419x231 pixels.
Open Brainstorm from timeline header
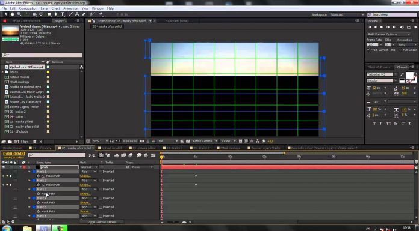(139, 155)
